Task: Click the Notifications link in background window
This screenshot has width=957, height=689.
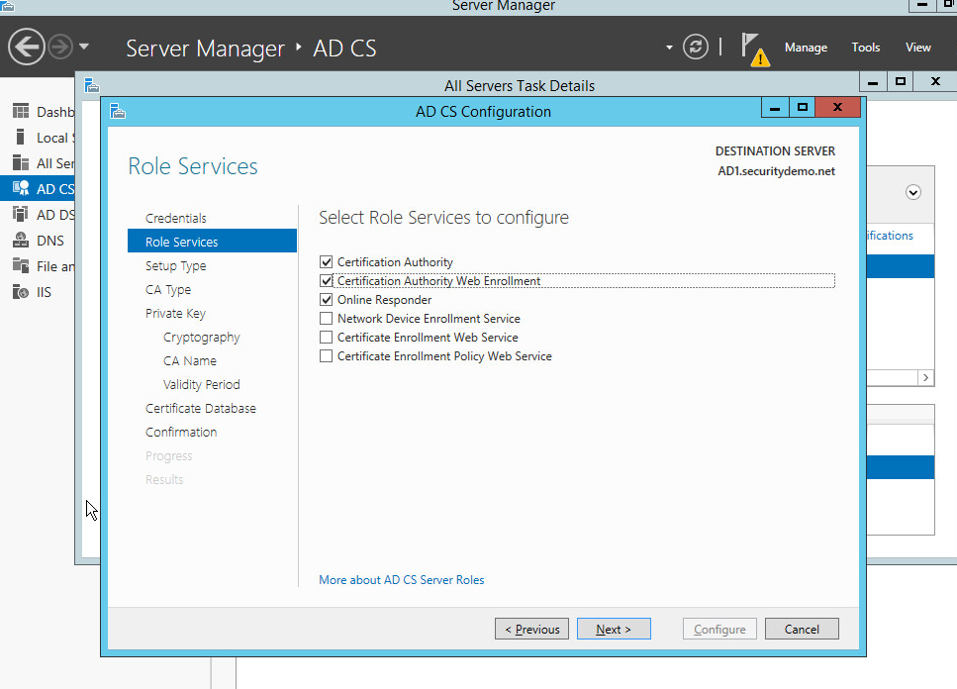Action: (890, 236)
